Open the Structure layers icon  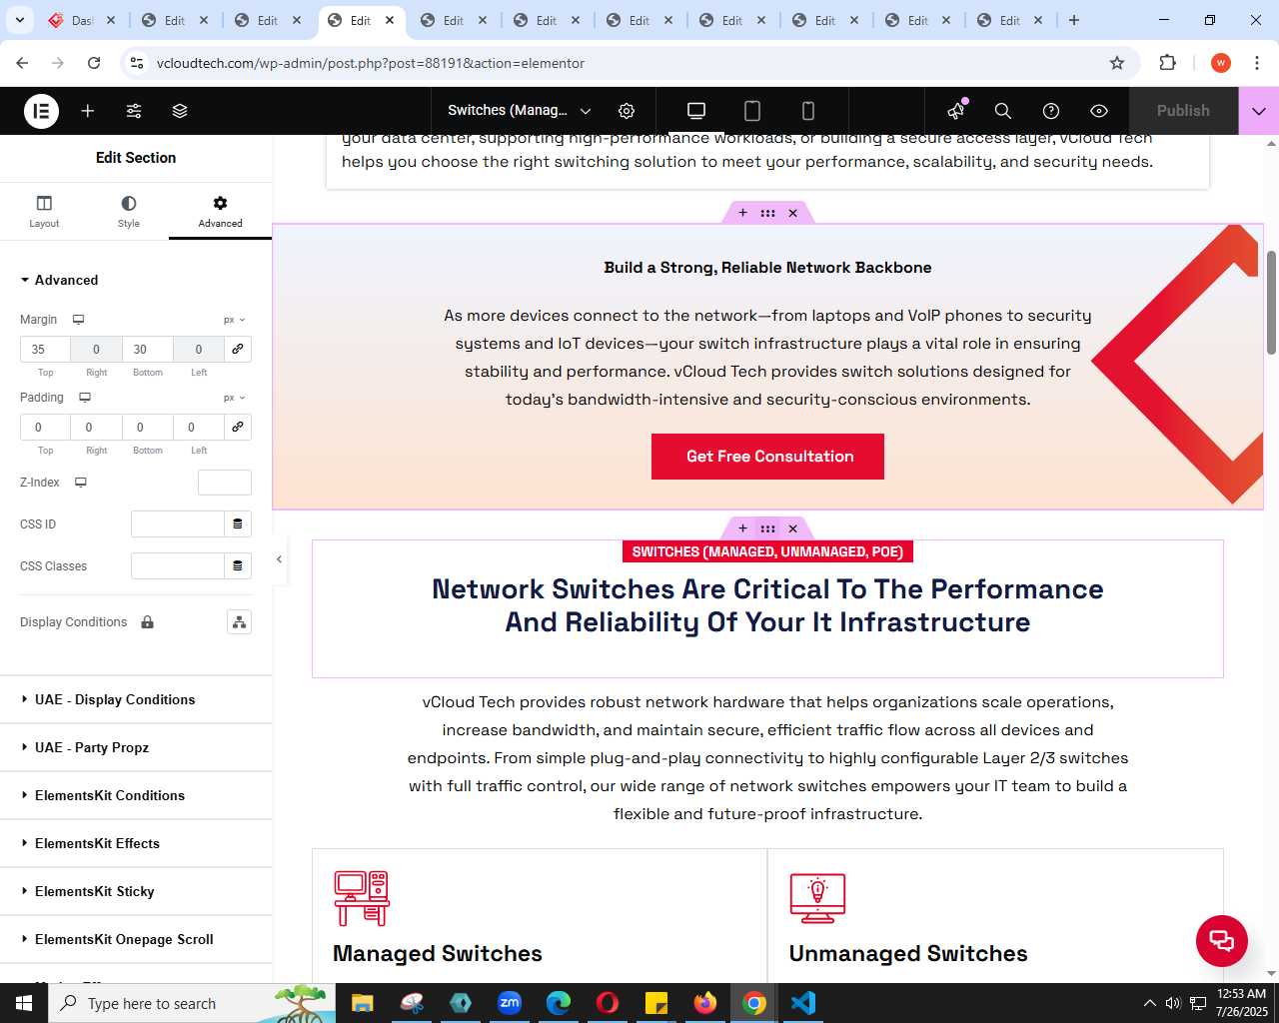tap(180, 111)
